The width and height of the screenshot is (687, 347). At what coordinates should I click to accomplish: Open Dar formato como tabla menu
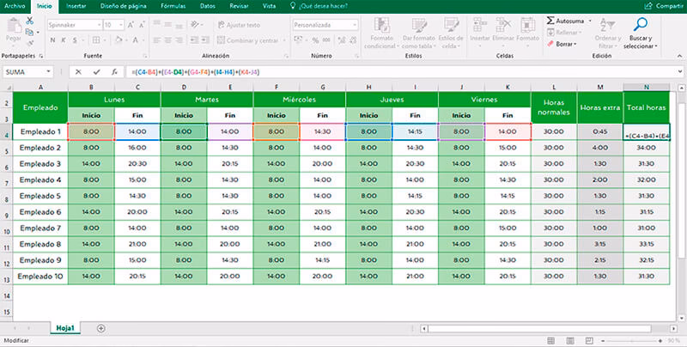pos(419,33)
